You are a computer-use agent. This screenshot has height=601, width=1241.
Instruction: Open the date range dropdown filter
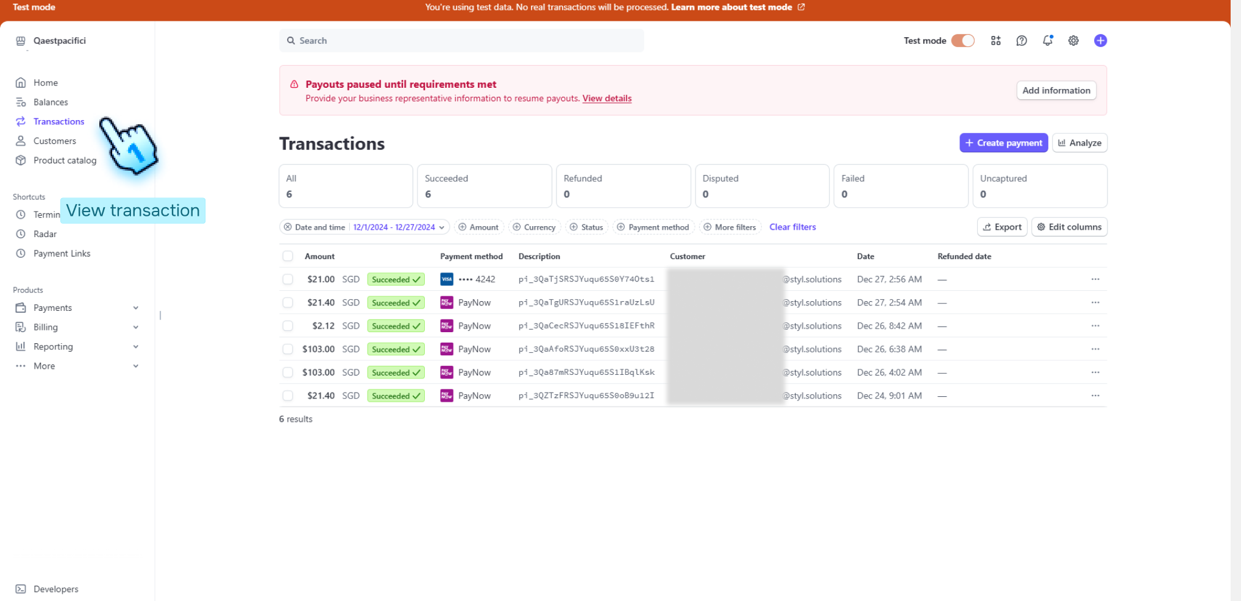pos(399,227)
